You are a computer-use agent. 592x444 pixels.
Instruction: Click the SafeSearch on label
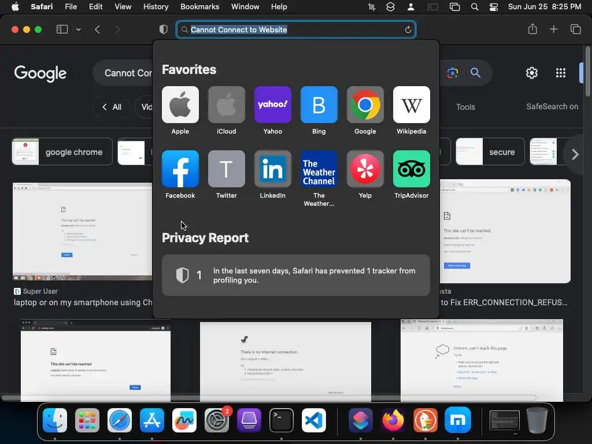pyautogui.click(x=552, y=106)
